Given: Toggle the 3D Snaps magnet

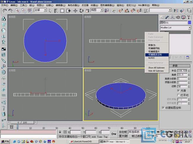Looking at the screenshot, I should 121,11.
